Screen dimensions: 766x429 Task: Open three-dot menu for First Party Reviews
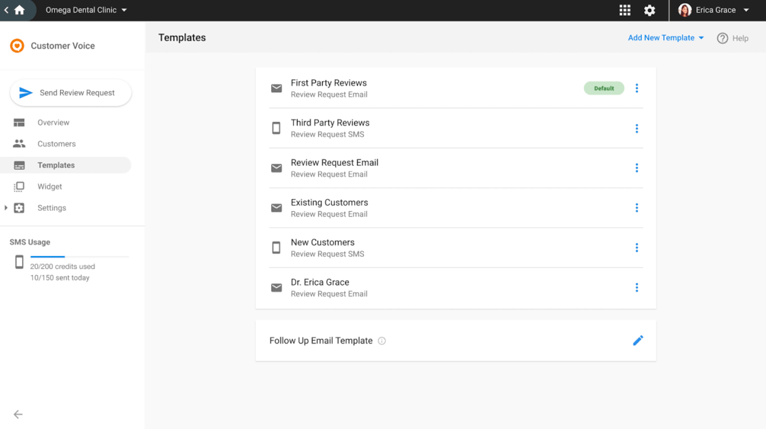pos(636,88)
